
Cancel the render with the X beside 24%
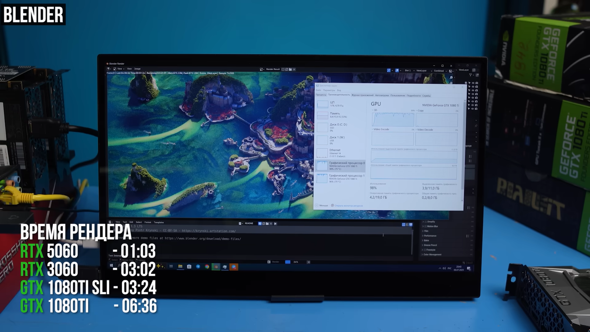click(x=308, y=262)
